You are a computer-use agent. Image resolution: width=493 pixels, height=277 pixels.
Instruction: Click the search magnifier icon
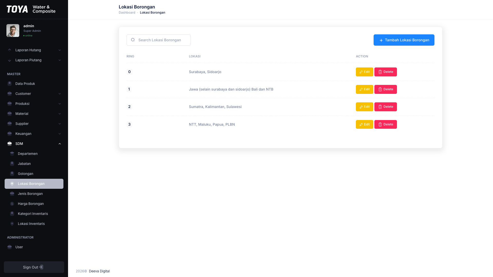click(x=133, y=40)
